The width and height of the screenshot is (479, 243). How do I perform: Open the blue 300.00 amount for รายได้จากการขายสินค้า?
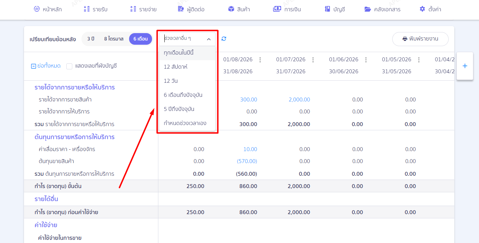[x=249, y=100]
